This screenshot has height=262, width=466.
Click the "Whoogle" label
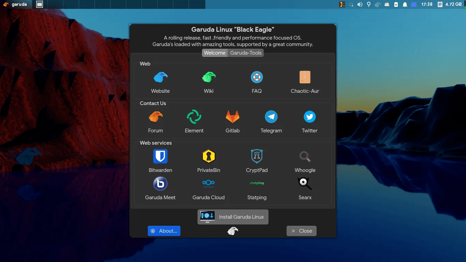pos(305,170)
